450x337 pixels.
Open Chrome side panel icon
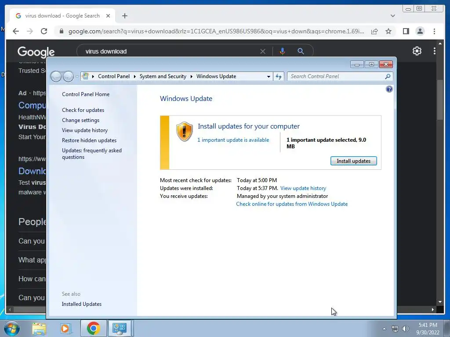(406, 31)
